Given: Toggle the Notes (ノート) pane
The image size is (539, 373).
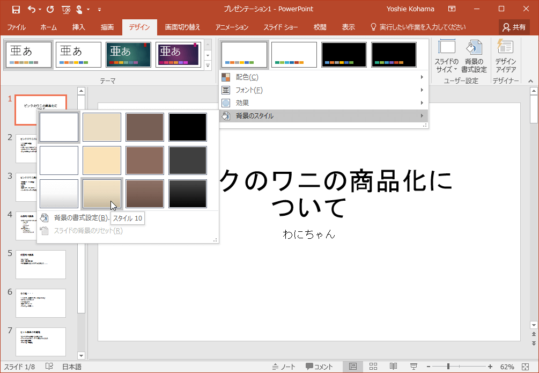Looking at the screenshot, I should 284,367.
